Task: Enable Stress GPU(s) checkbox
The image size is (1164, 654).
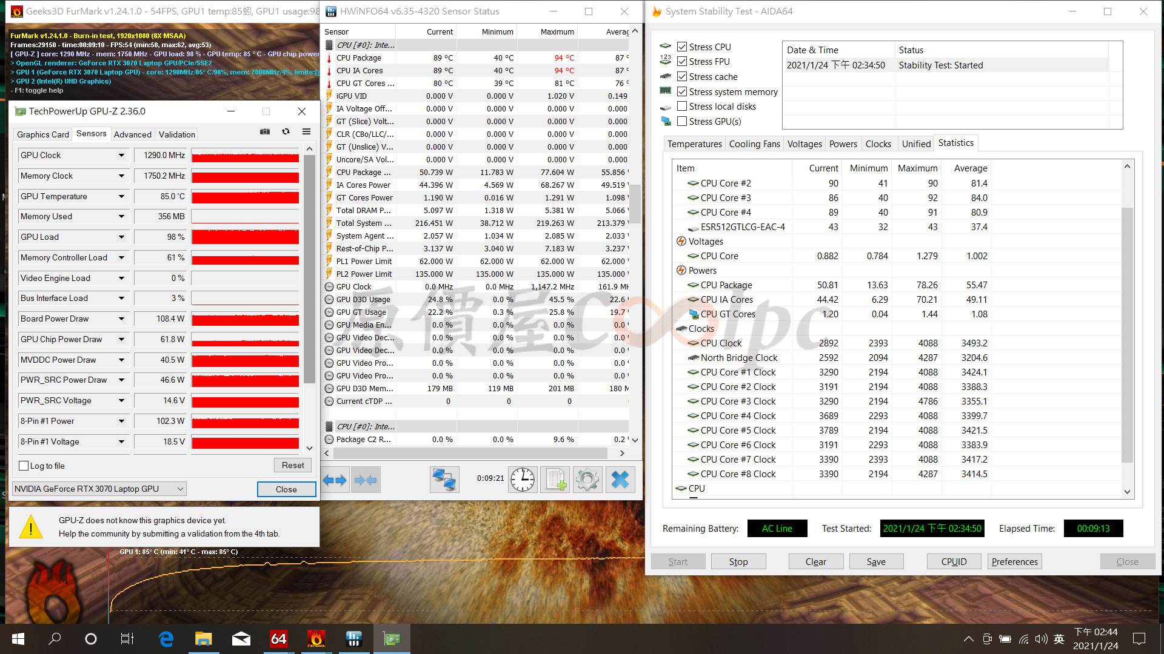Action: click(682, 121)
